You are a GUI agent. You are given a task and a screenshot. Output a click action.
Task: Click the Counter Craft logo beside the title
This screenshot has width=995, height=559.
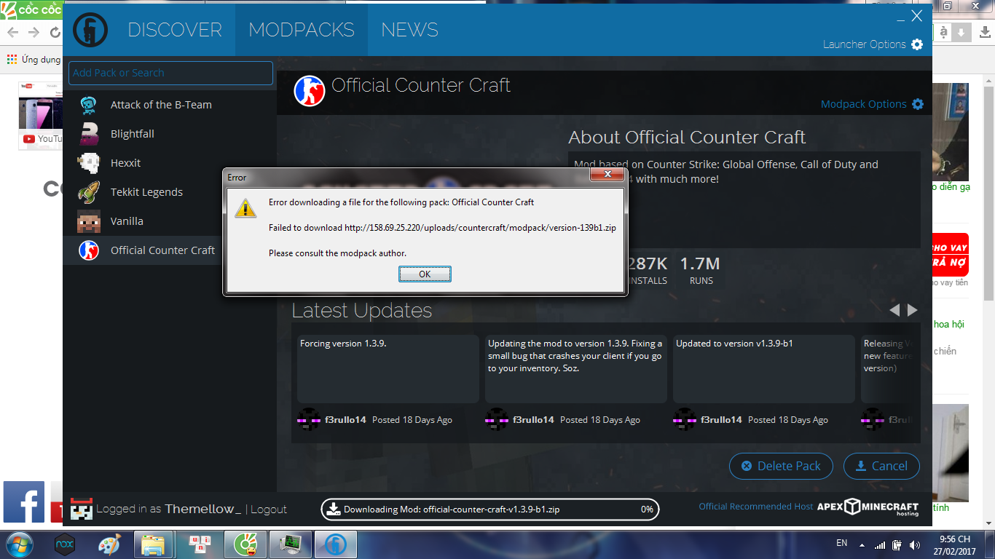coord(310,91)
